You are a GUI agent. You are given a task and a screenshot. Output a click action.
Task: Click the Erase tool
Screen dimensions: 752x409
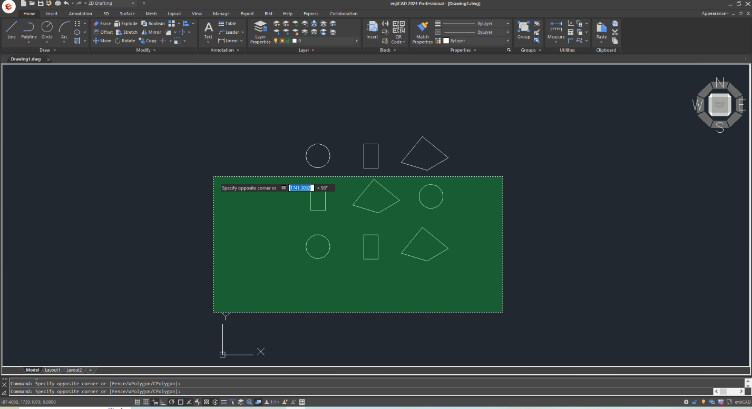click(102, 24)
